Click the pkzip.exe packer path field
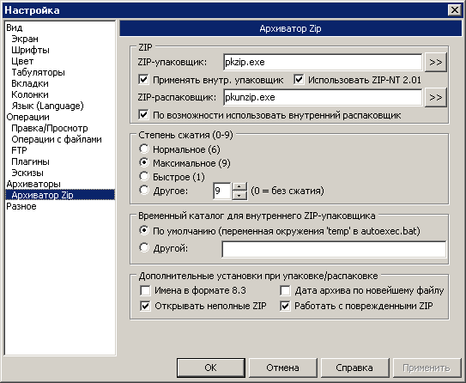The height and width of the screenshot is (383, 466). click(x=323, y=62)
